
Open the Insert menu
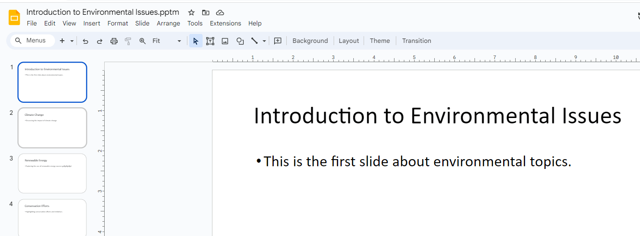point(92,23)
